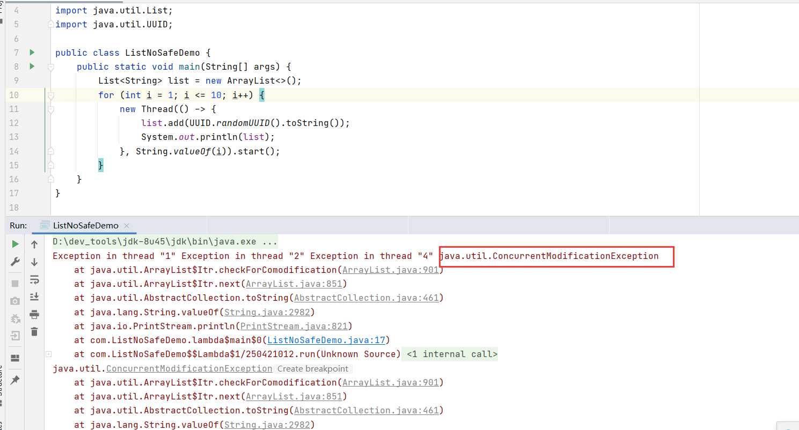This screenshot has width=799, height=430.
Task: Collapse the import fold on line 5
Action: coord(50,24)
